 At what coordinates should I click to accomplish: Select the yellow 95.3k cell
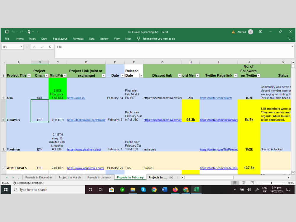[x=190, y=111]
